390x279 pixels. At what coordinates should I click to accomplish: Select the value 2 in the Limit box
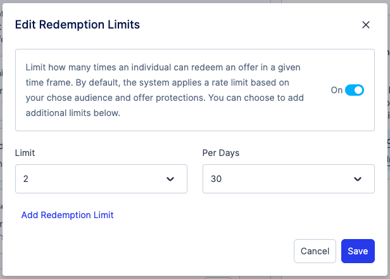click(x=26, y=179)
